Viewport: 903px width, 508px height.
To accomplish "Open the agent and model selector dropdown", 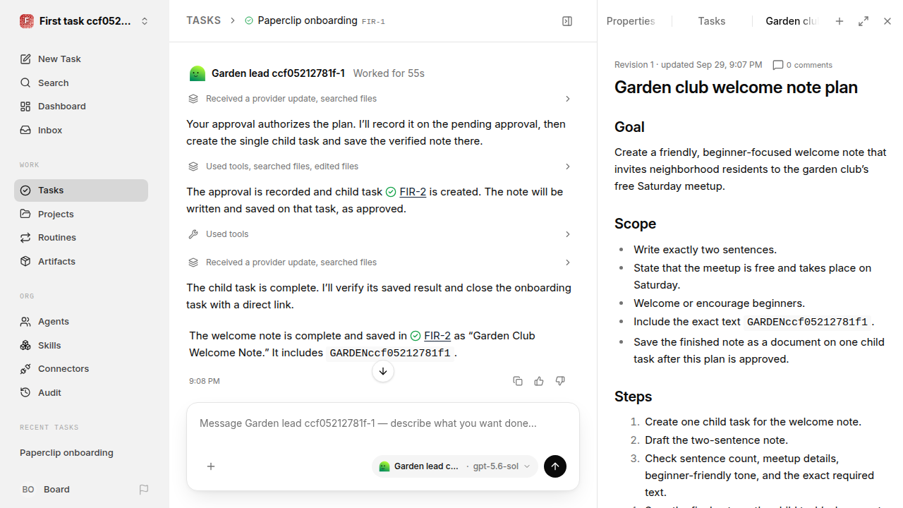I will point(455,466).
